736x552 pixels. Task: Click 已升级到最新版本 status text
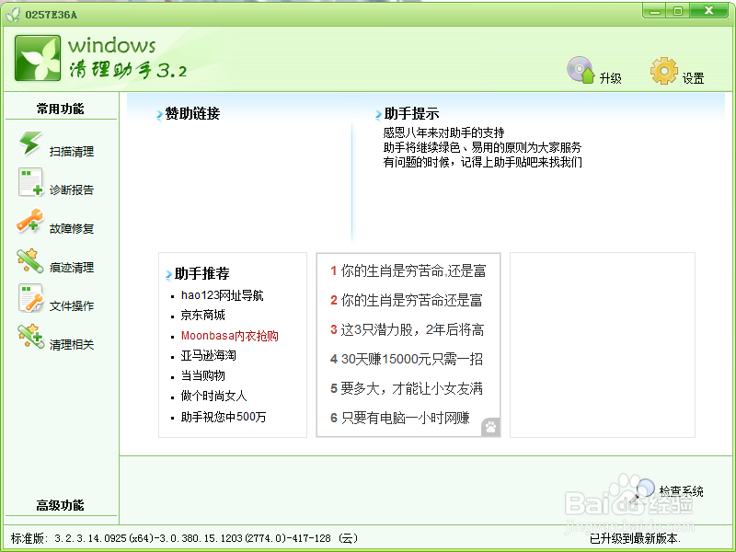(x=635, y=538)
